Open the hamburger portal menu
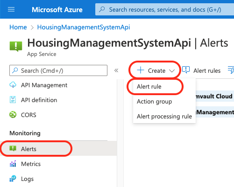Image resolution: width=234 pixels, height=187 pixels. [x=11, y=9]
